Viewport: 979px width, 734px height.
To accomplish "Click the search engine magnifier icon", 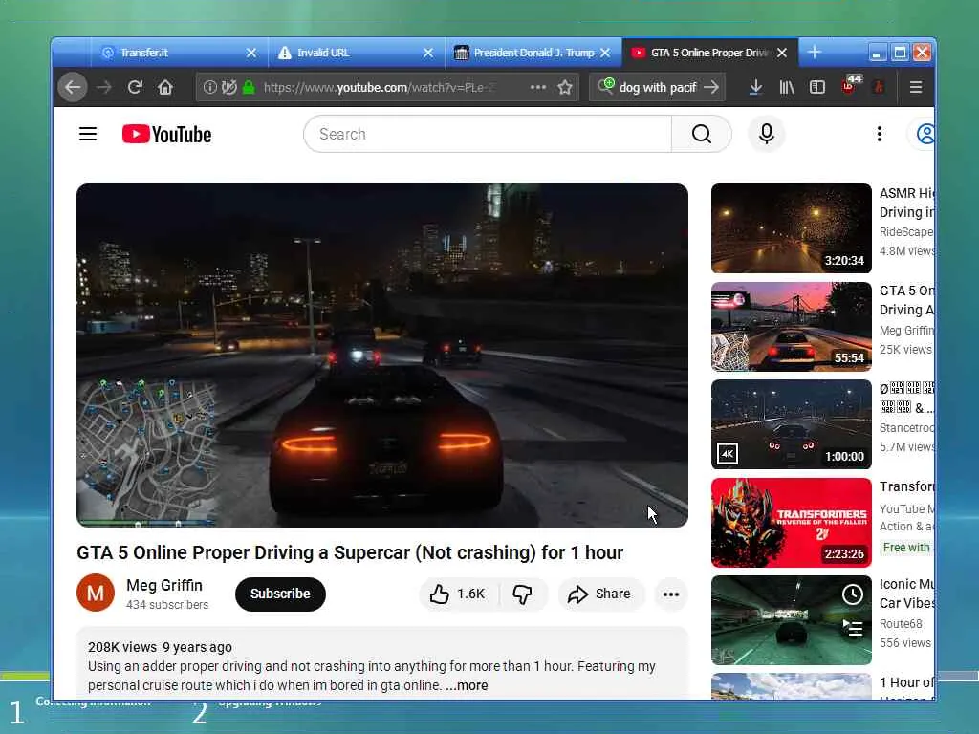I will pos(605,86).
